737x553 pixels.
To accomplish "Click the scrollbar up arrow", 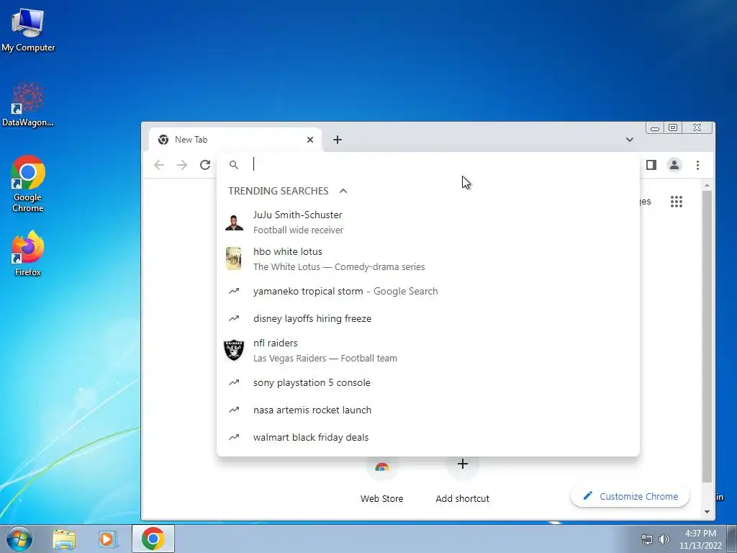I will [x=707, y=186].
